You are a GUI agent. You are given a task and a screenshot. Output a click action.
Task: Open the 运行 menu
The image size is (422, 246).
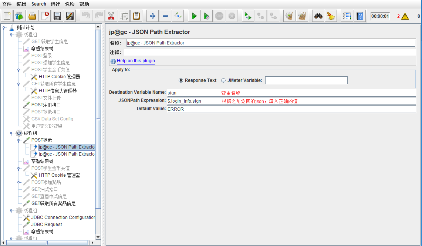coord(55,4)
